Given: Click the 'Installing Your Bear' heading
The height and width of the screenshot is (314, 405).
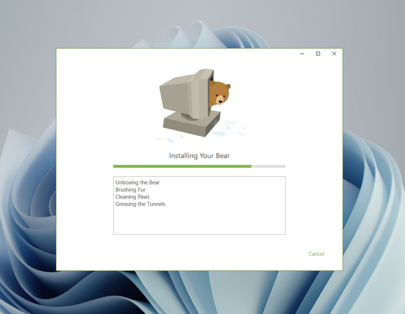Looking at the screenshot, I should point(199,156).
